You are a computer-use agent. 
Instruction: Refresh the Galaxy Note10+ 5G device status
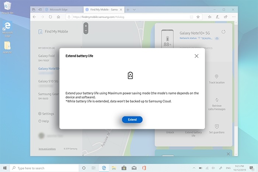click(223, 32)
